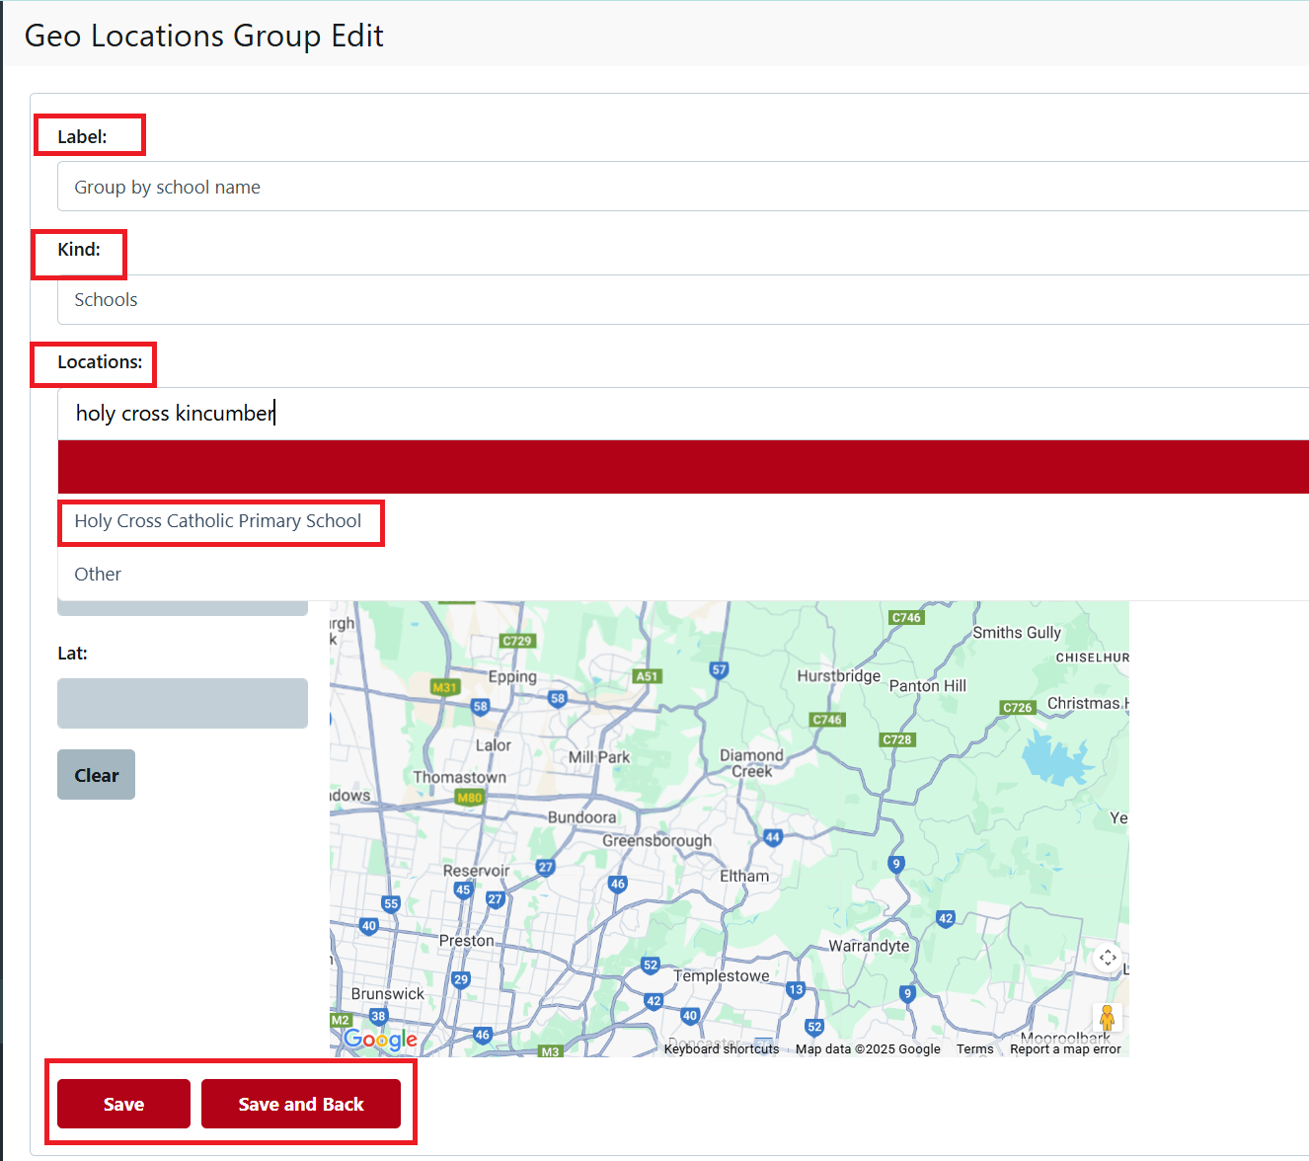Click the M31 highway shield on map
This screenshot has width=1309, height=1161.
[x=445, y=687]
